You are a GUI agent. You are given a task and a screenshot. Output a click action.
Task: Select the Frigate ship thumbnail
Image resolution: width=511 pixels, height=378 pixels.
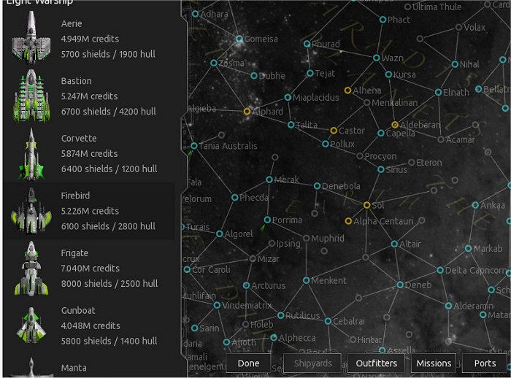(x=31, y=269)
